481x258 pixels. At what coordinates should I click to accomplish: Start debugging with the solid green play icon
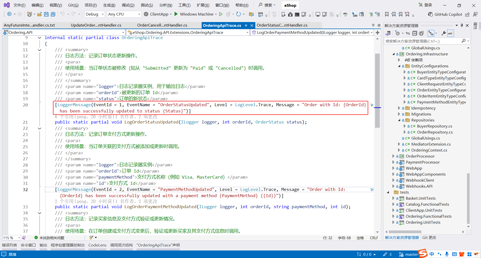(176, 14)
